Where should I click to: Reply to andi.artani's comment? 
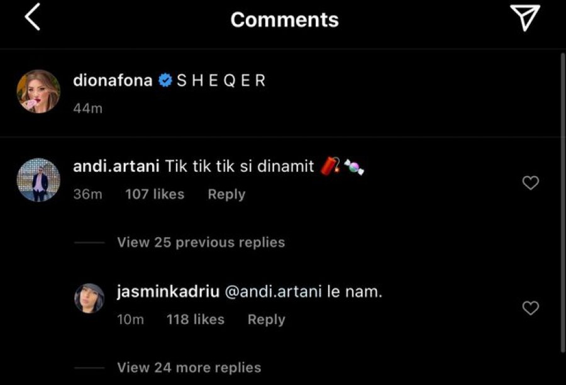[226, 194]
